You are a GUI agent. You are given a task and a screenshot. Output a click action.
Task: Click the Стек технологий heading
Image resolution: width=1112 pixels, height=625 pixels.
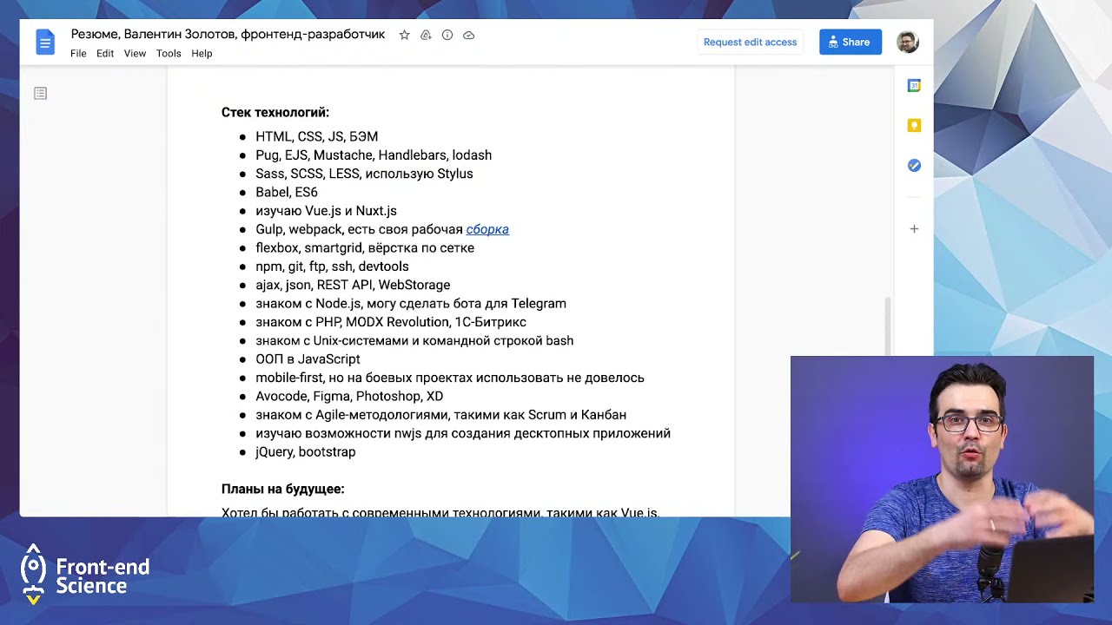click(275, 112)
